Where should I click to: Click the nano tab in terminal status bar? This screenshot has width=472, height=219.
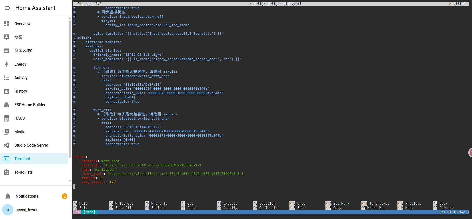(89, 212)
